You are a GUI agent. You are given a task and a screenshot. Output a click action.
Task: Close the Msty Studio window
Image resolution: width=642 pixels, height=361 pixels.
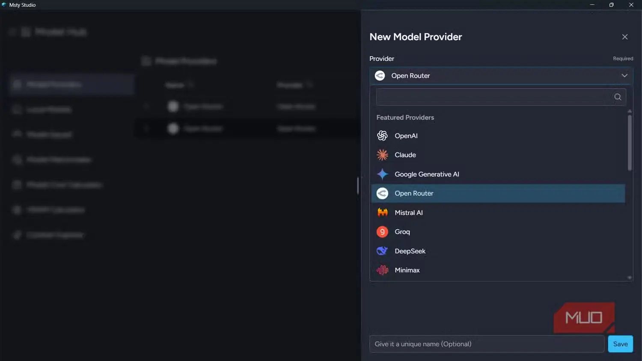631,5
